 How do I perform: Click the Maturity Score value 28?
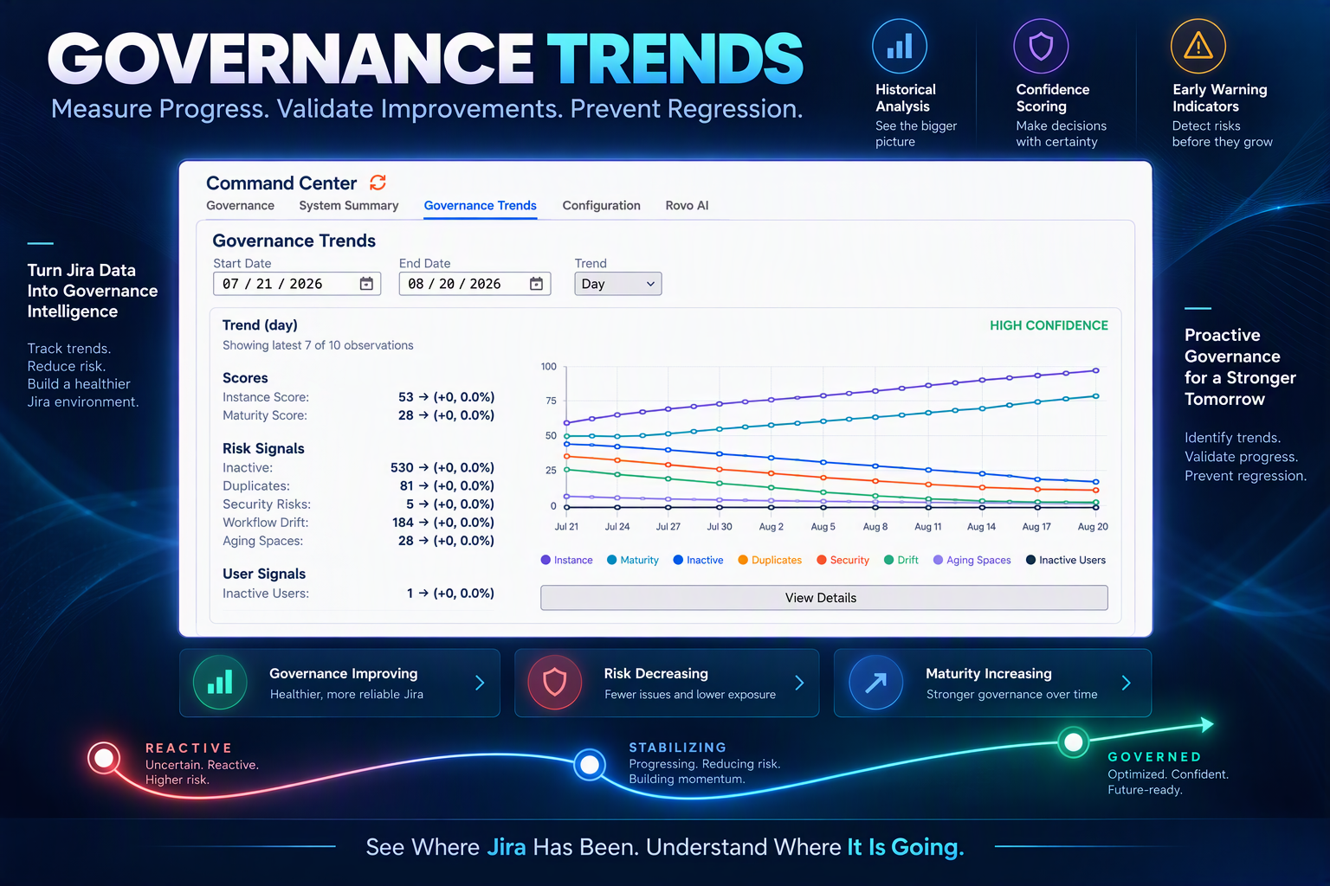pos(405,415)
